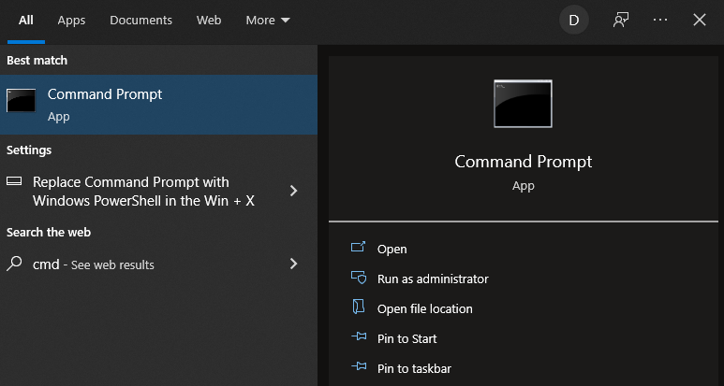Expand arrow for Replace Command Prompt setting
Viewport: 724px width, 386px height.
293,191
